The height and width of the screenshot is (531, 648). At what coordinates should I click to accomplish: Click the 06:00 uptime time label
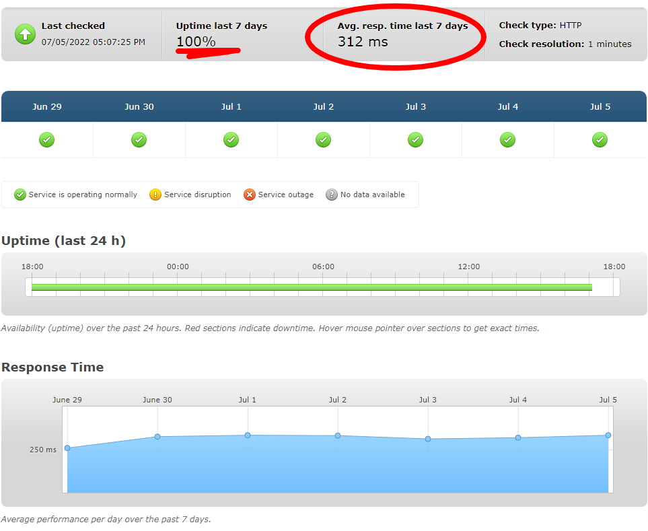323,267
